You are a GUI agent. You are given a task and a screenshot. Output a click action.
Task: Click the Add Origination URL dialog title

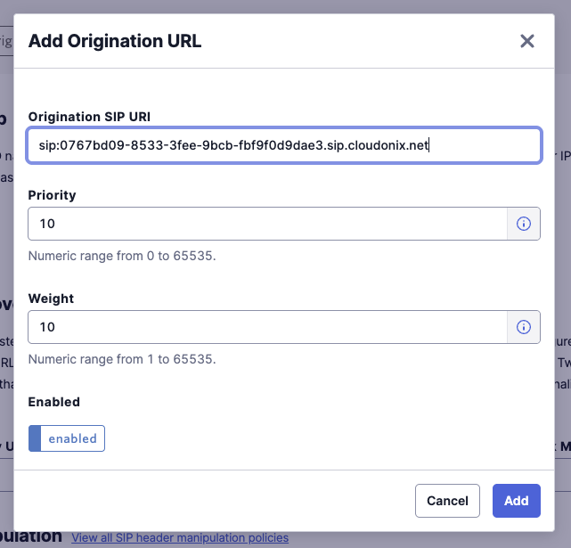pyautogui.click(x=115, y=41)
